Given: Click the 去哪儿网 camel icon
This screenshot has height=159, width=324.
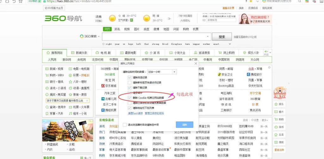Looking at the screenshot, I should (x=103, y=99).
